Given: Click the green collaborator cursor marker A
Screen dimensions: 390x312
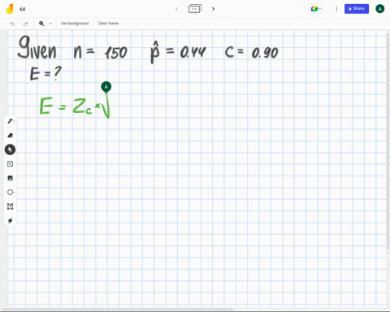Looking at the screenshot, I should 106,87.
